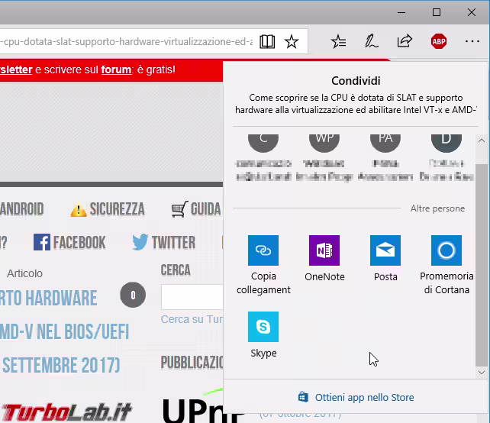This screenshot has height=423, width=490.
Task: Select contact with D avatar
Action: tap(446, 158)
